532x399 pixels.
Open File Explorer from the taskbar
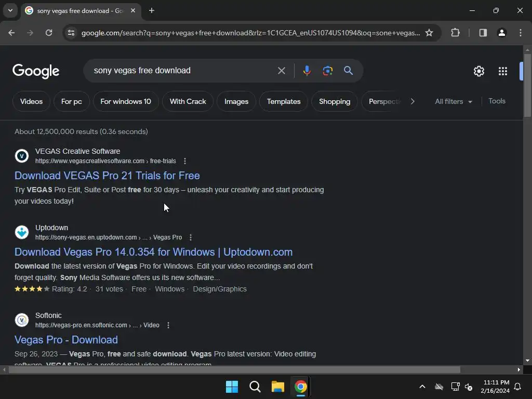(x=277, y=387)
